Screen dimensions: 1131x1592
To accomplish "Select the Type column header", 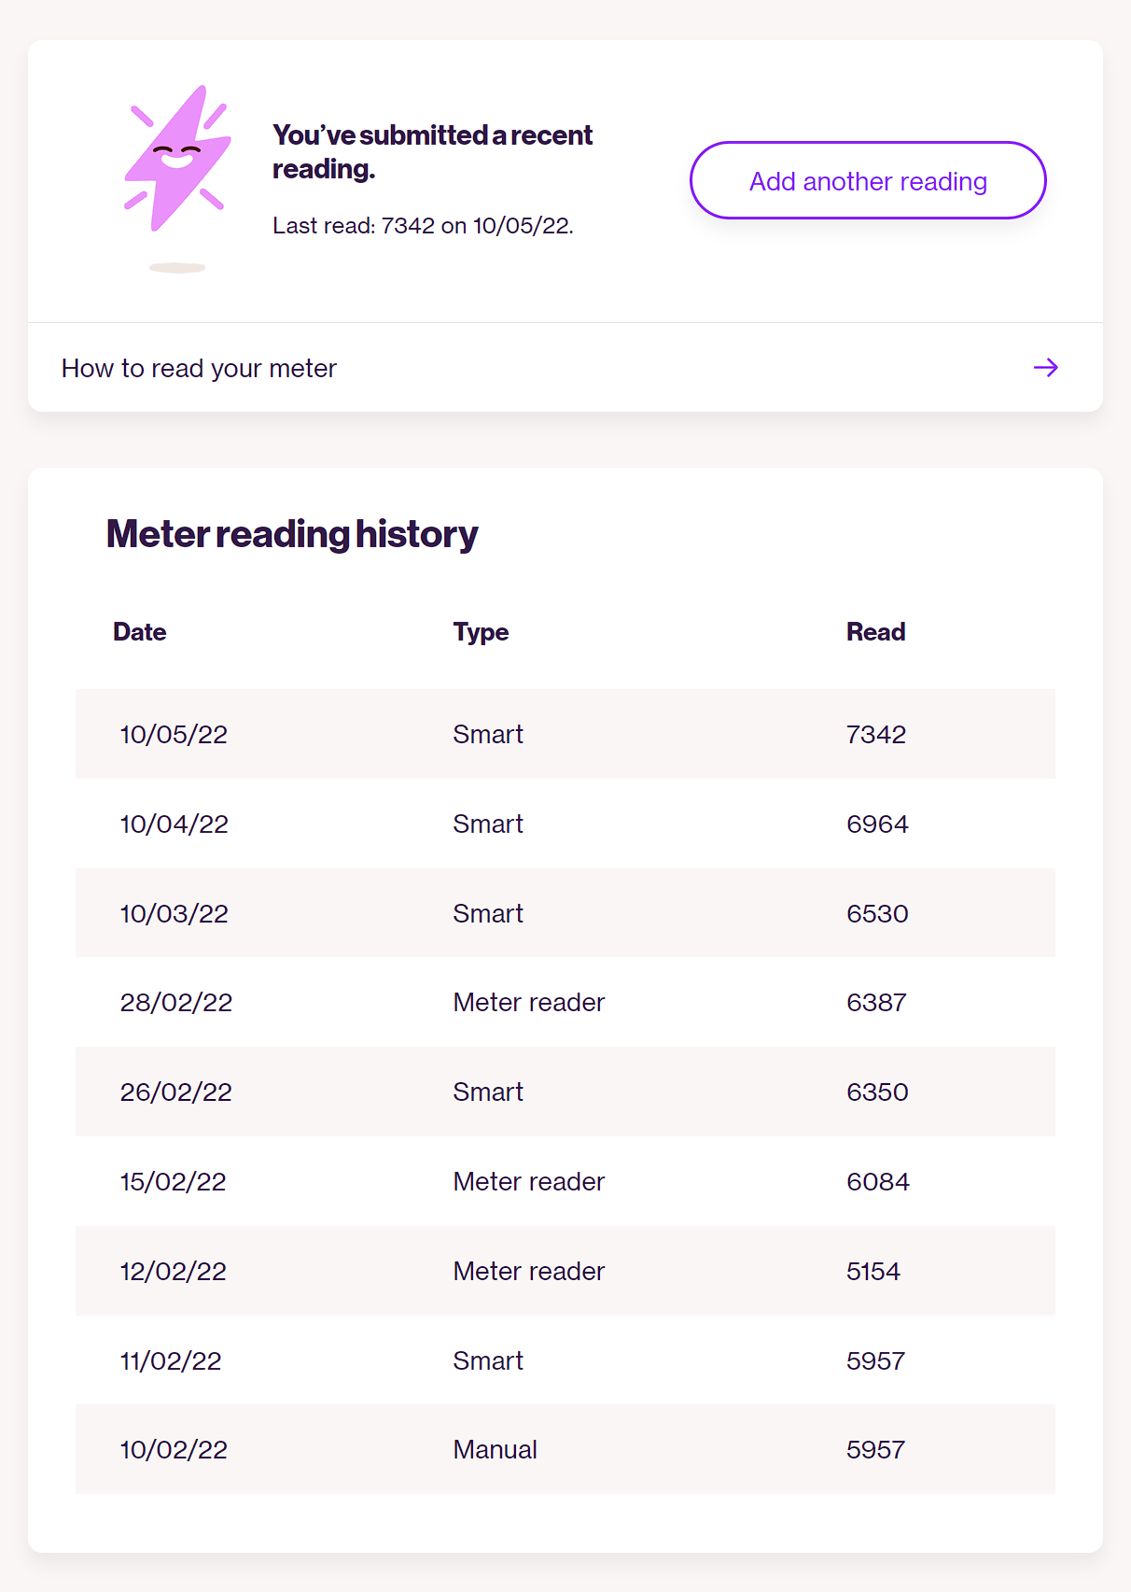I will click(x=481, y=632).
